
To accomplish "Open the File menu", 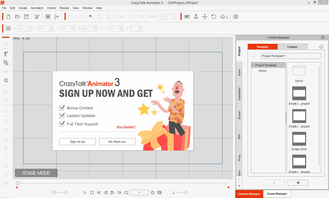I will point(4,8).
